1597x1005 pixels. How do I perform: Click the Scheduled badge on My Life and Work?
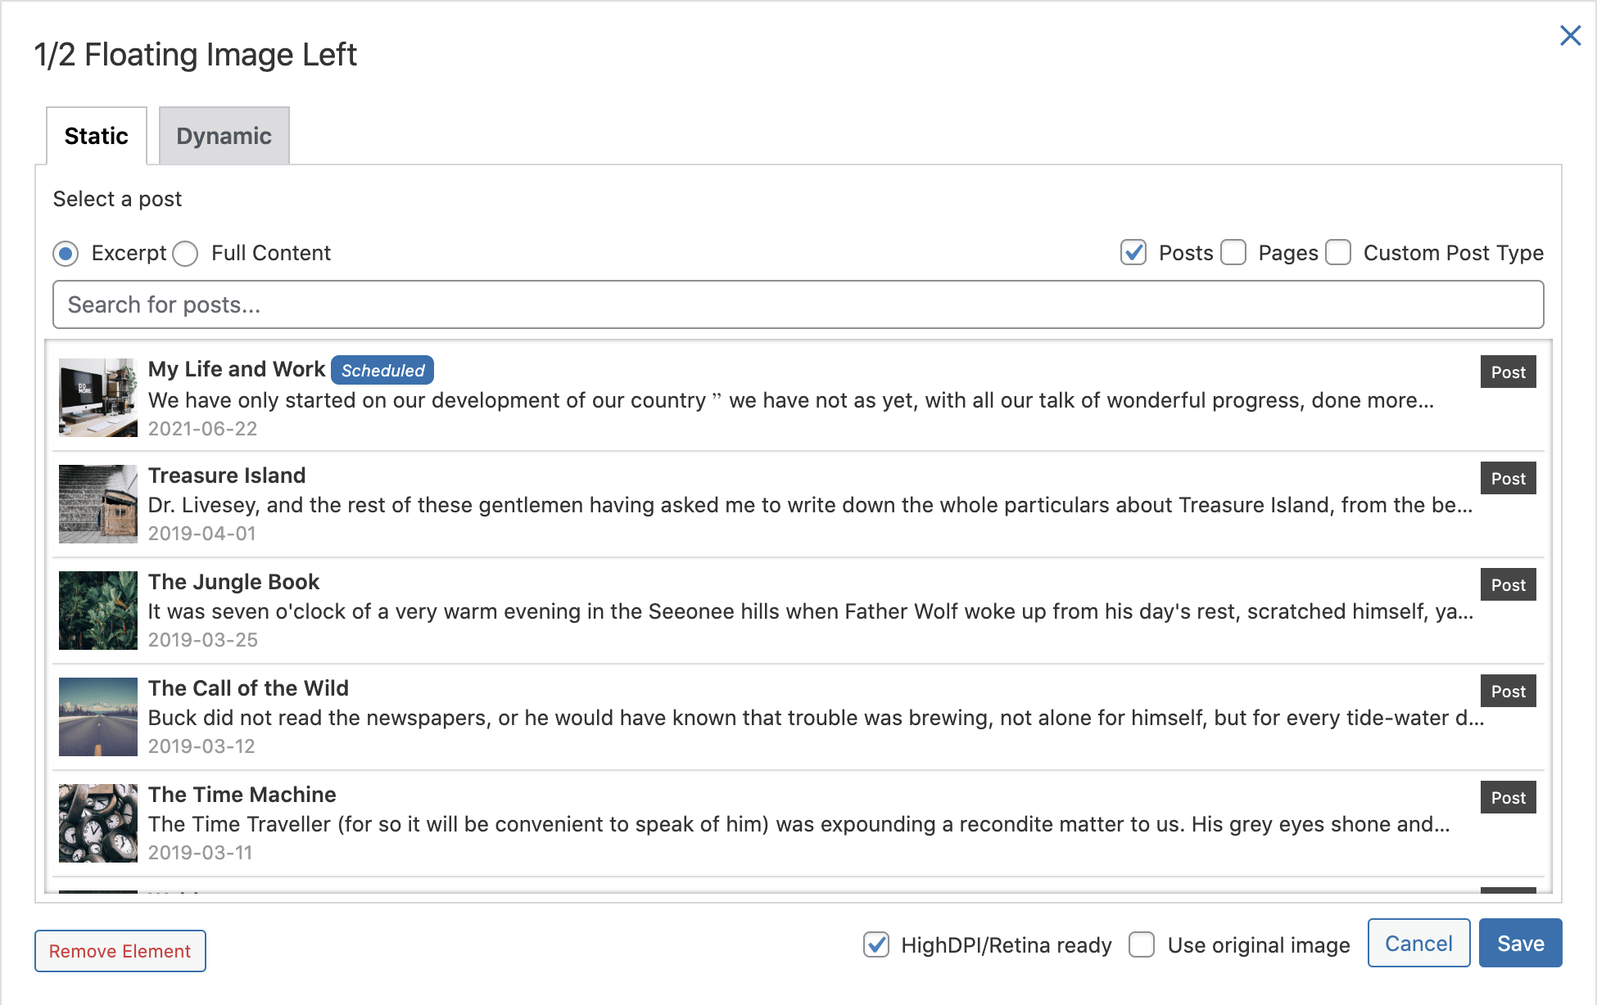pos(382,370)
